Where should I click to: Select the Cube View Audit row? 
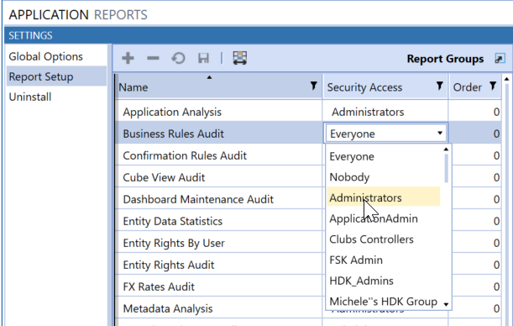[x=219, y=177]
